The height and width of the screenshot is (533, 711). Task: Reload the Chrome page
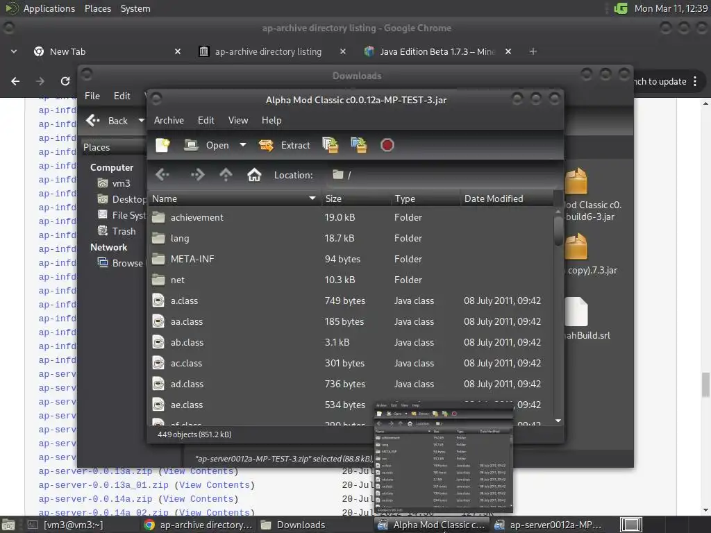tap(65, 81)
